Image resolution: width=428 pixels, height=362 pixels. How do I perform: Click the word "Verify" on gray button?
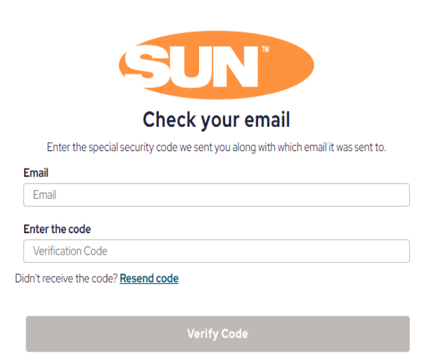203,334
